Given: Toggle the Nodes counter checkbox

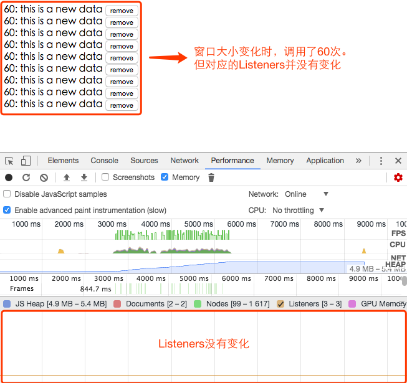Looking at the screenshot, I should (198, 304).
